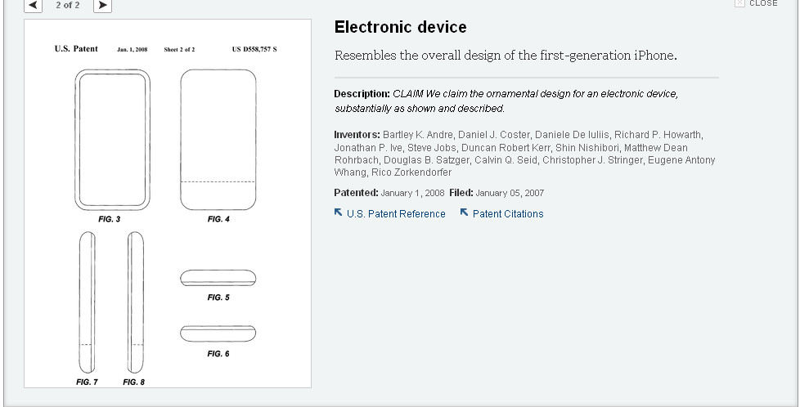Viewport: 800px width, 407px height.
Task: Click the FIG. 3 front view drawing
Action: (x=112, y=139)
